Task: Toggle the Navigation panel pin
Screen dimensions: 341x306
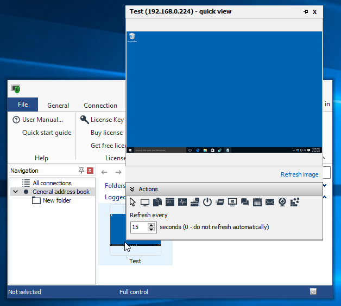Action: (81, 171)
